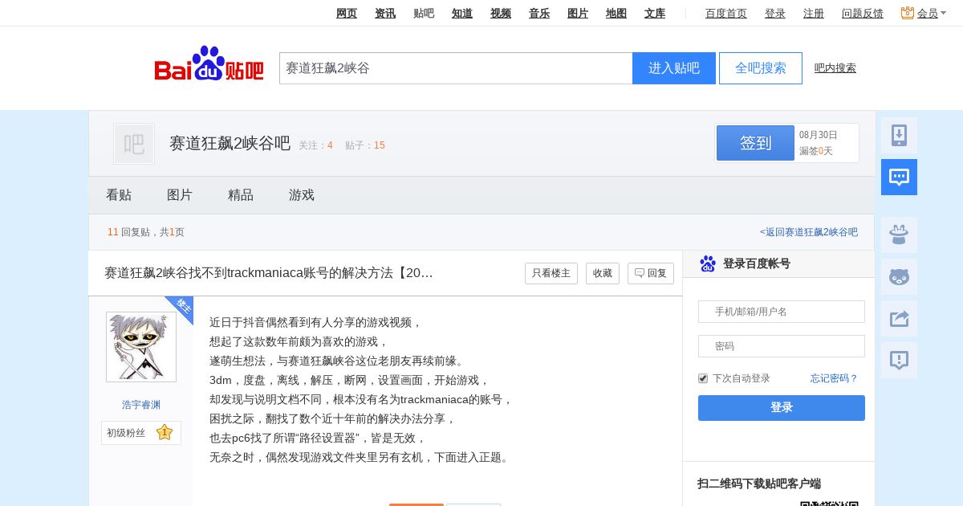Click the 会员 VIP badge icon
Image resolution: width=963 pixels, height=506 pixels.
tap(908, 13)
